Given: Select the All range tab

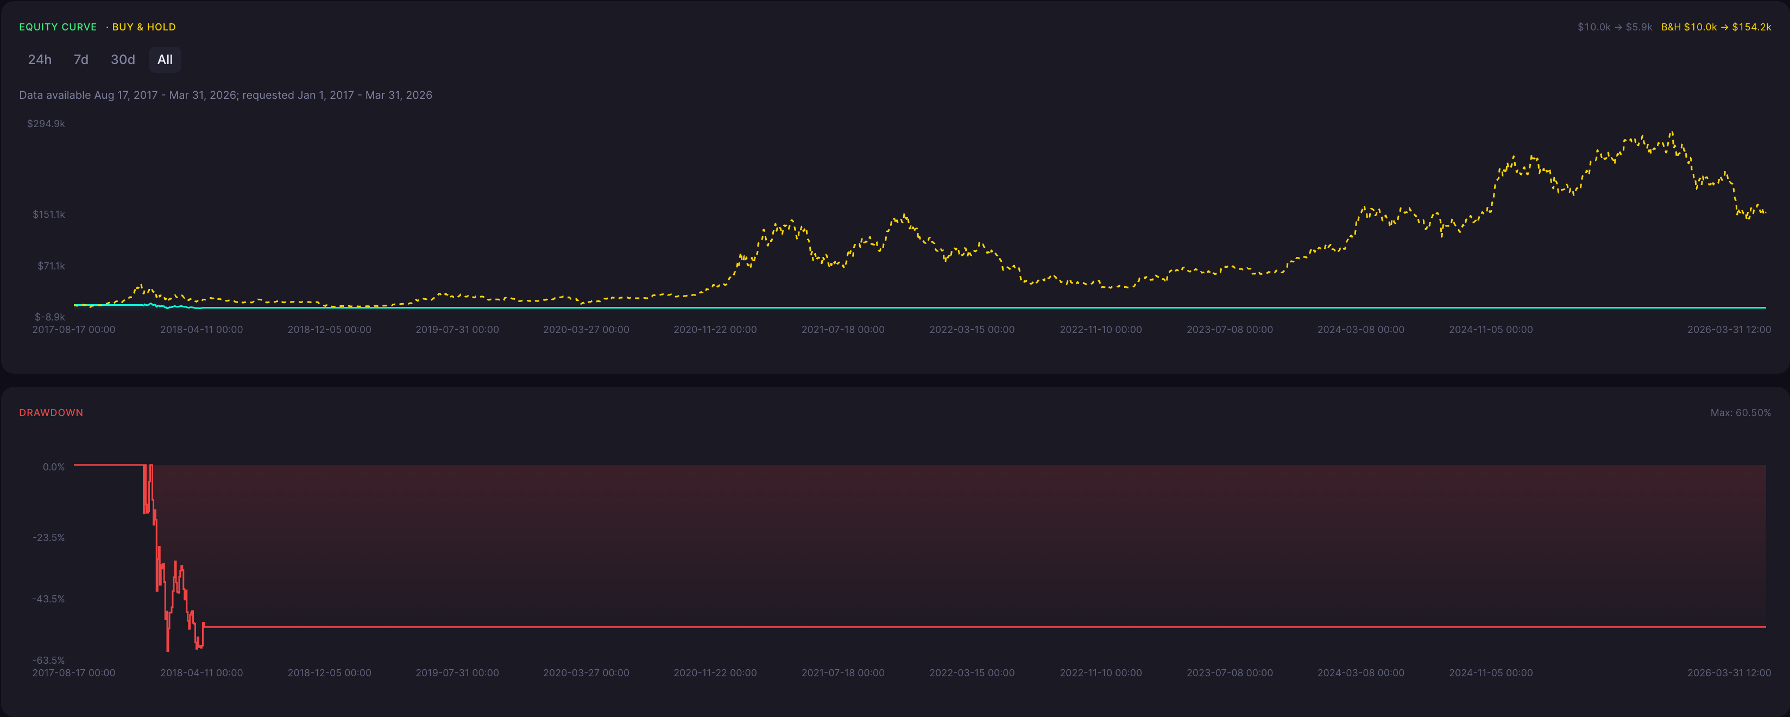Looking at the screenshot, I should [x=165, y=60].
